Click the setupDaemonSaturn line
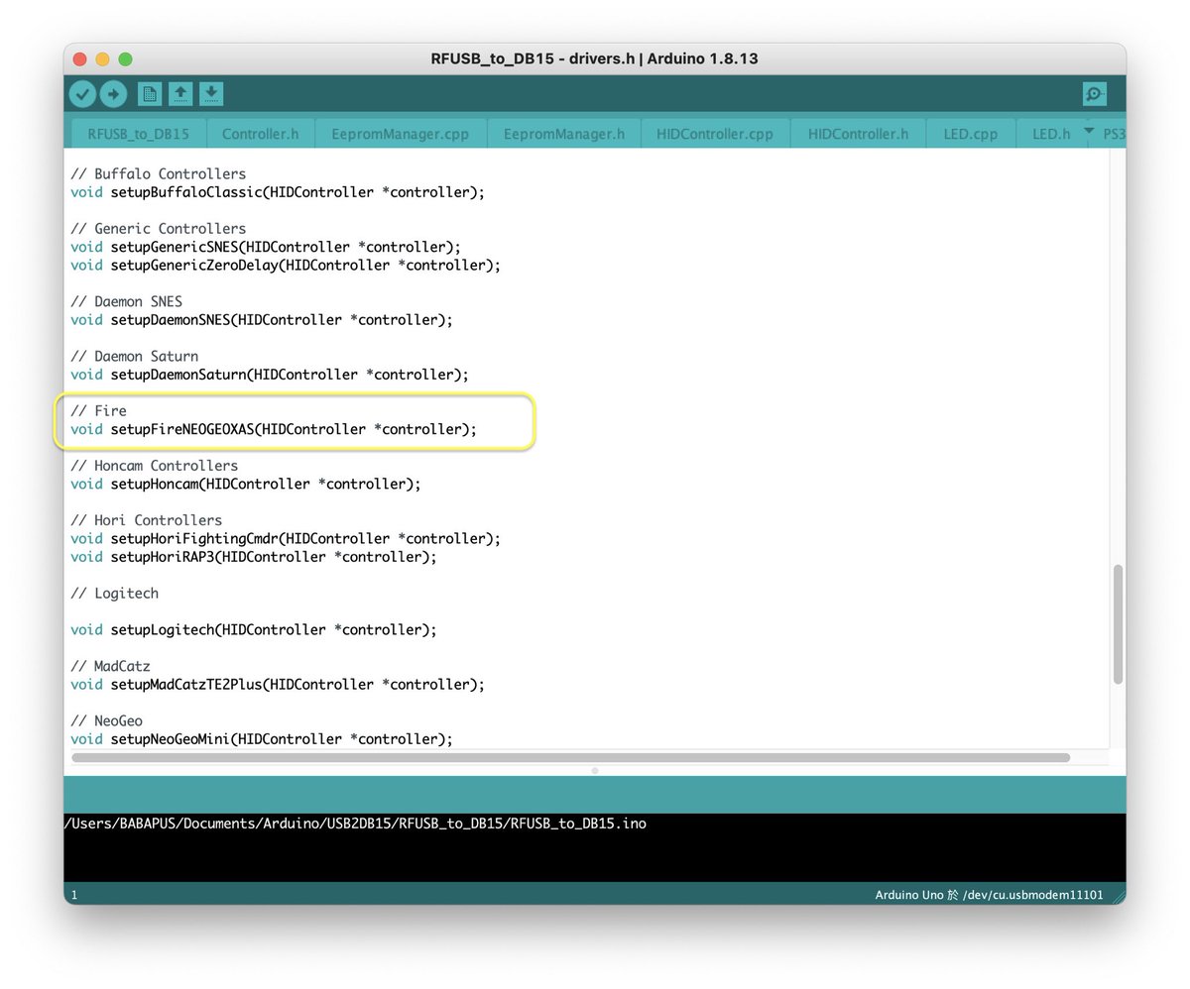The width and height of the screenshot is (1190, 989). tap(270, 375)
